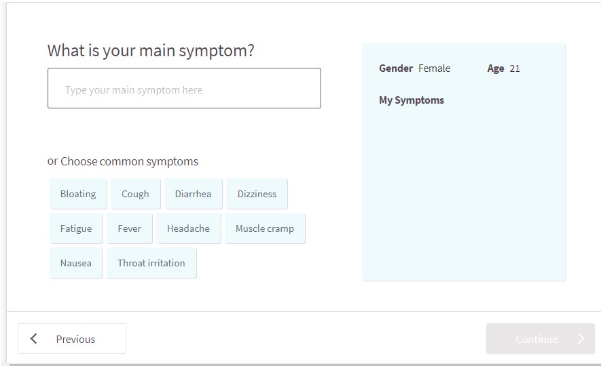Select Throat irritation symptom
601x366 pixels.
(151, 263)
